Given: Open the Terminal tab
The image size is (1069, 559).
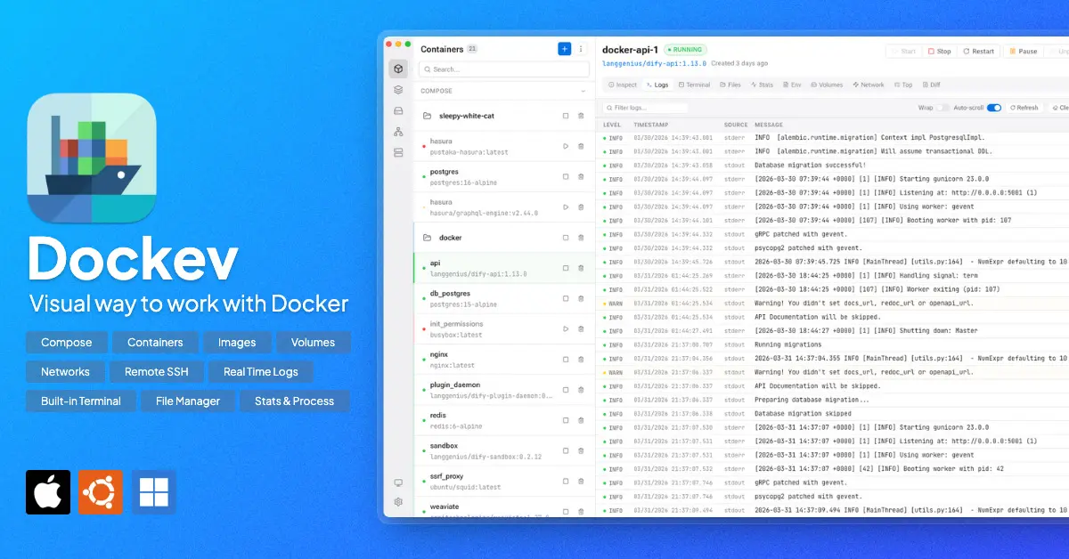Looking at the screenshot, I should click(x=694, y=85).
